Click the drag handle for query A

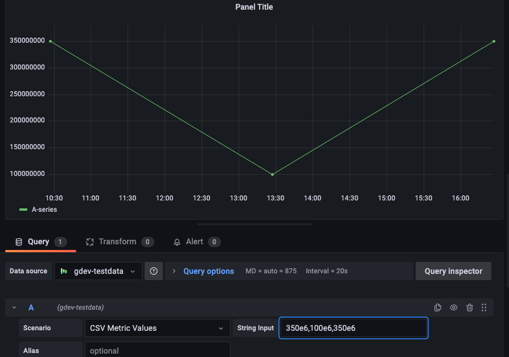484,307
